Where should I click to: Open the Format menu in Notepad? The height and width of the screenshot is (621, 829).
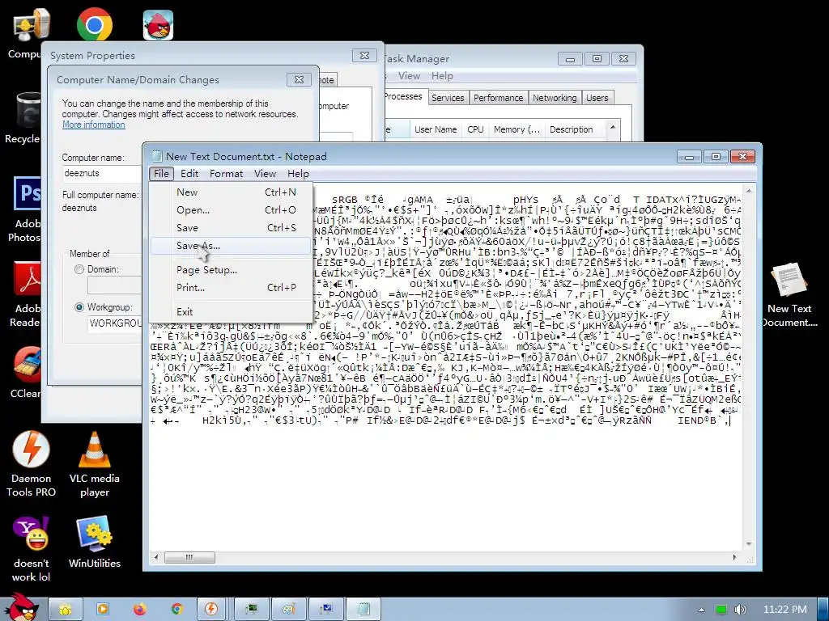click(227, 173)
